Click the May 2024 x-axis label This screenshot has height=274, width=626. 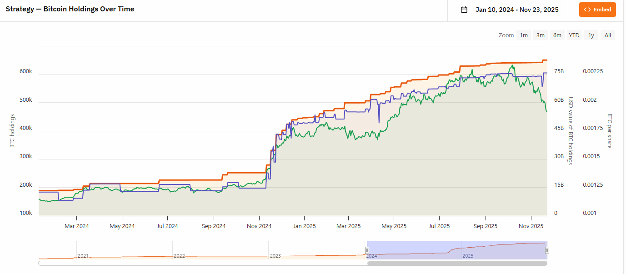122,226
